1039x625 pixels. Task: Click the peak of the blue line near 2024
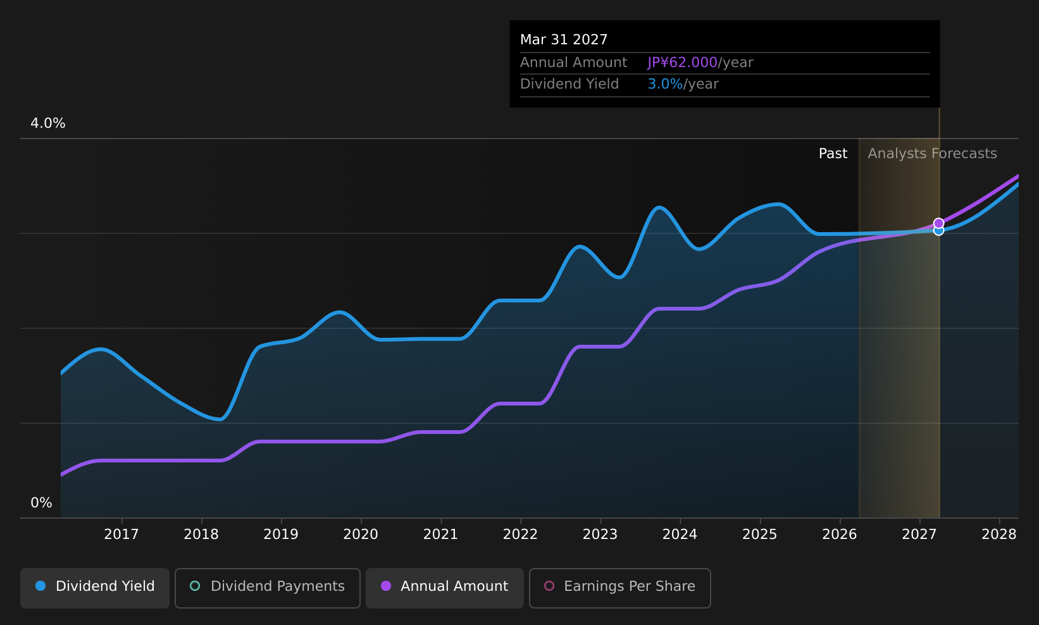click(x=659, y=207)
